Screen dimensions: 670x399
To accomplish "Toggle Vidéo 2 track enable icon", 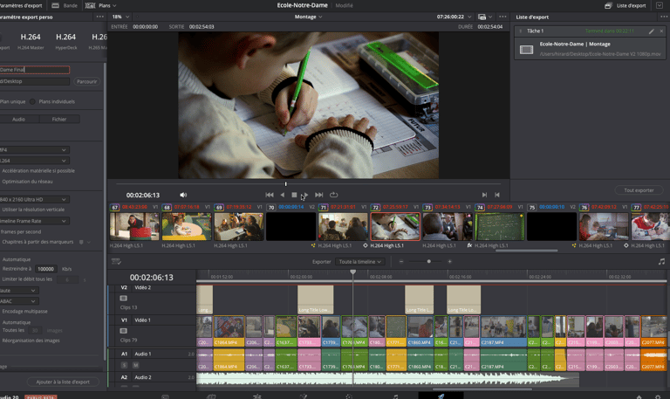I will (124, 298).
